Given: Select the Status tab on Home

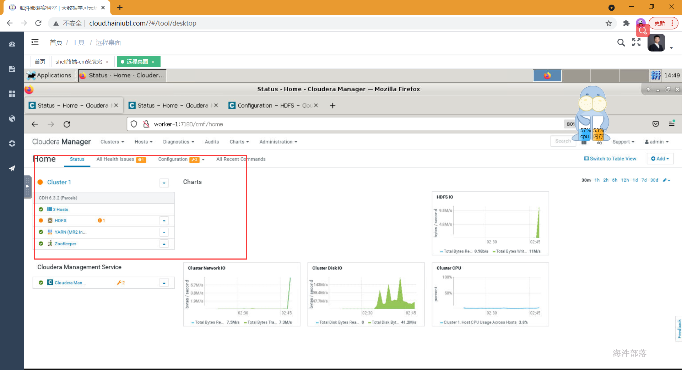Looking at the screenshot, I should coord(77,159).
